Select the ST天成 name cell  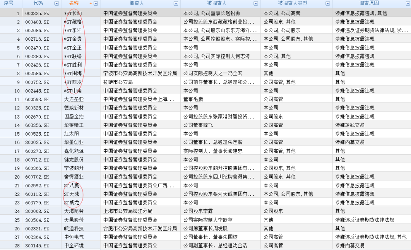72,194
